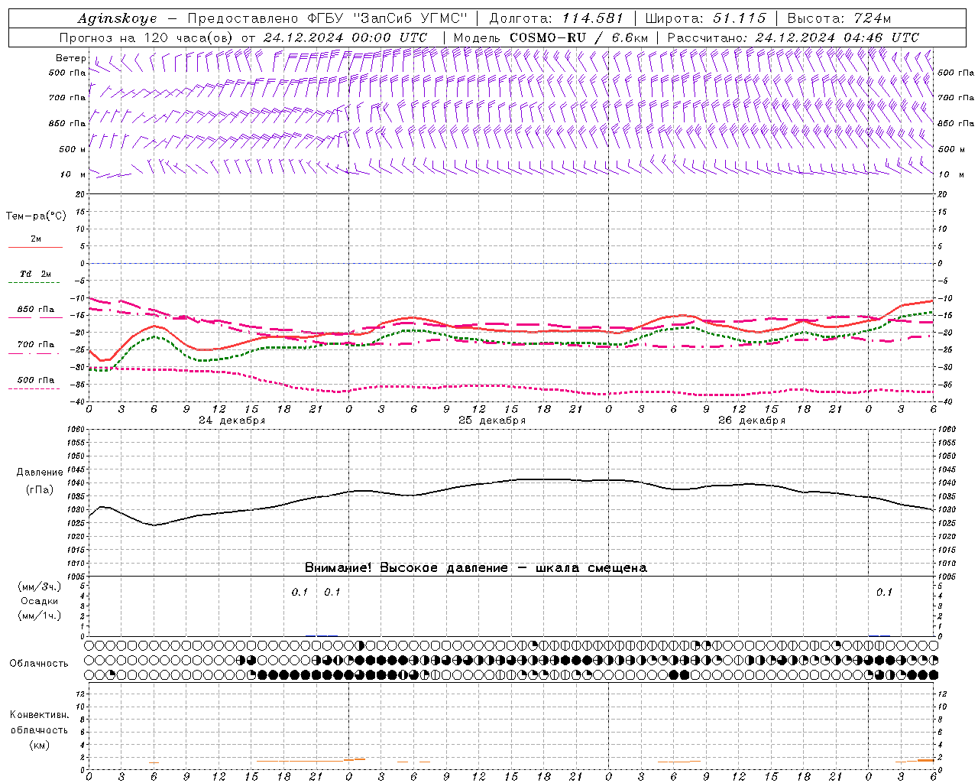Click the 'Внимание! Высокое давление' warning text
978x783 pixels.
pos(406,568)
